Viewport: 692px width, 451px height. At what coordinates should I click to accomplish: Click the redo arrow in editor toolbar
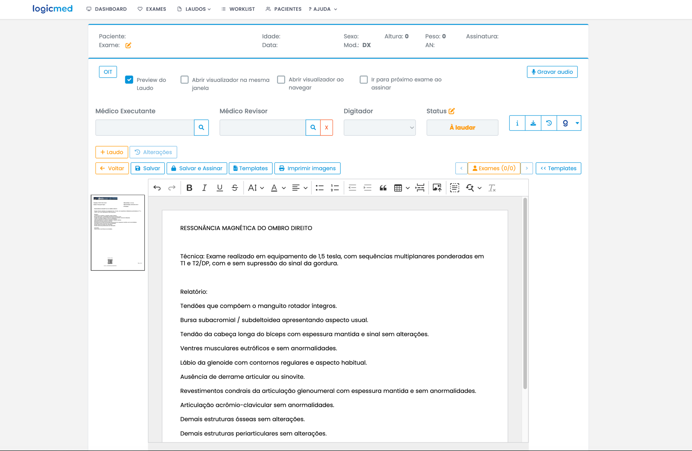point(172,188)
